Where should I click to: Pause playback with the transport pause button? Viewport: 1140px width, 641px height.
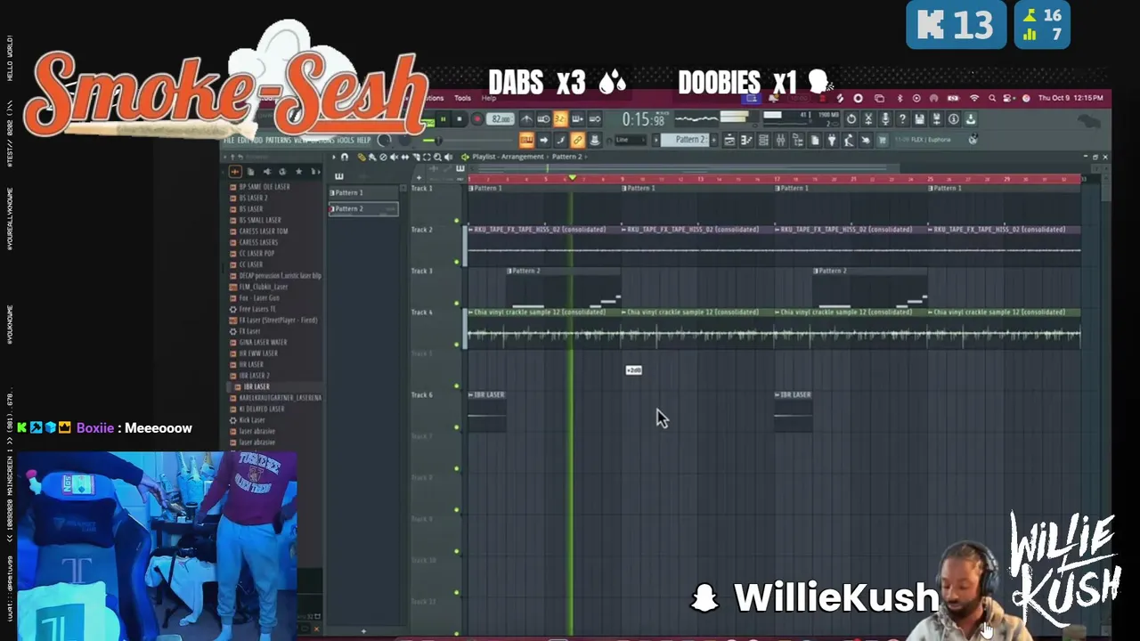point(443,119)
